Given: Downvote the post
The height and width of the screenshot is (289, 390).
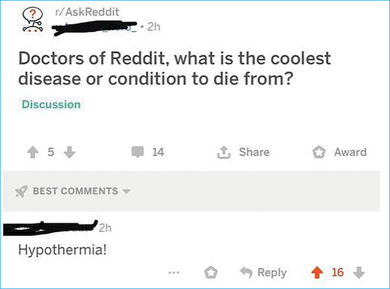Looking at the screenshot, I should pyautogui.click(x=70, y=152).
